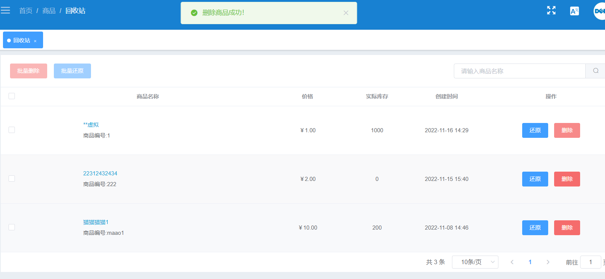The image size is (605, 279).
Task: Delete the **虚拟 product
Action: pos(567,130)
